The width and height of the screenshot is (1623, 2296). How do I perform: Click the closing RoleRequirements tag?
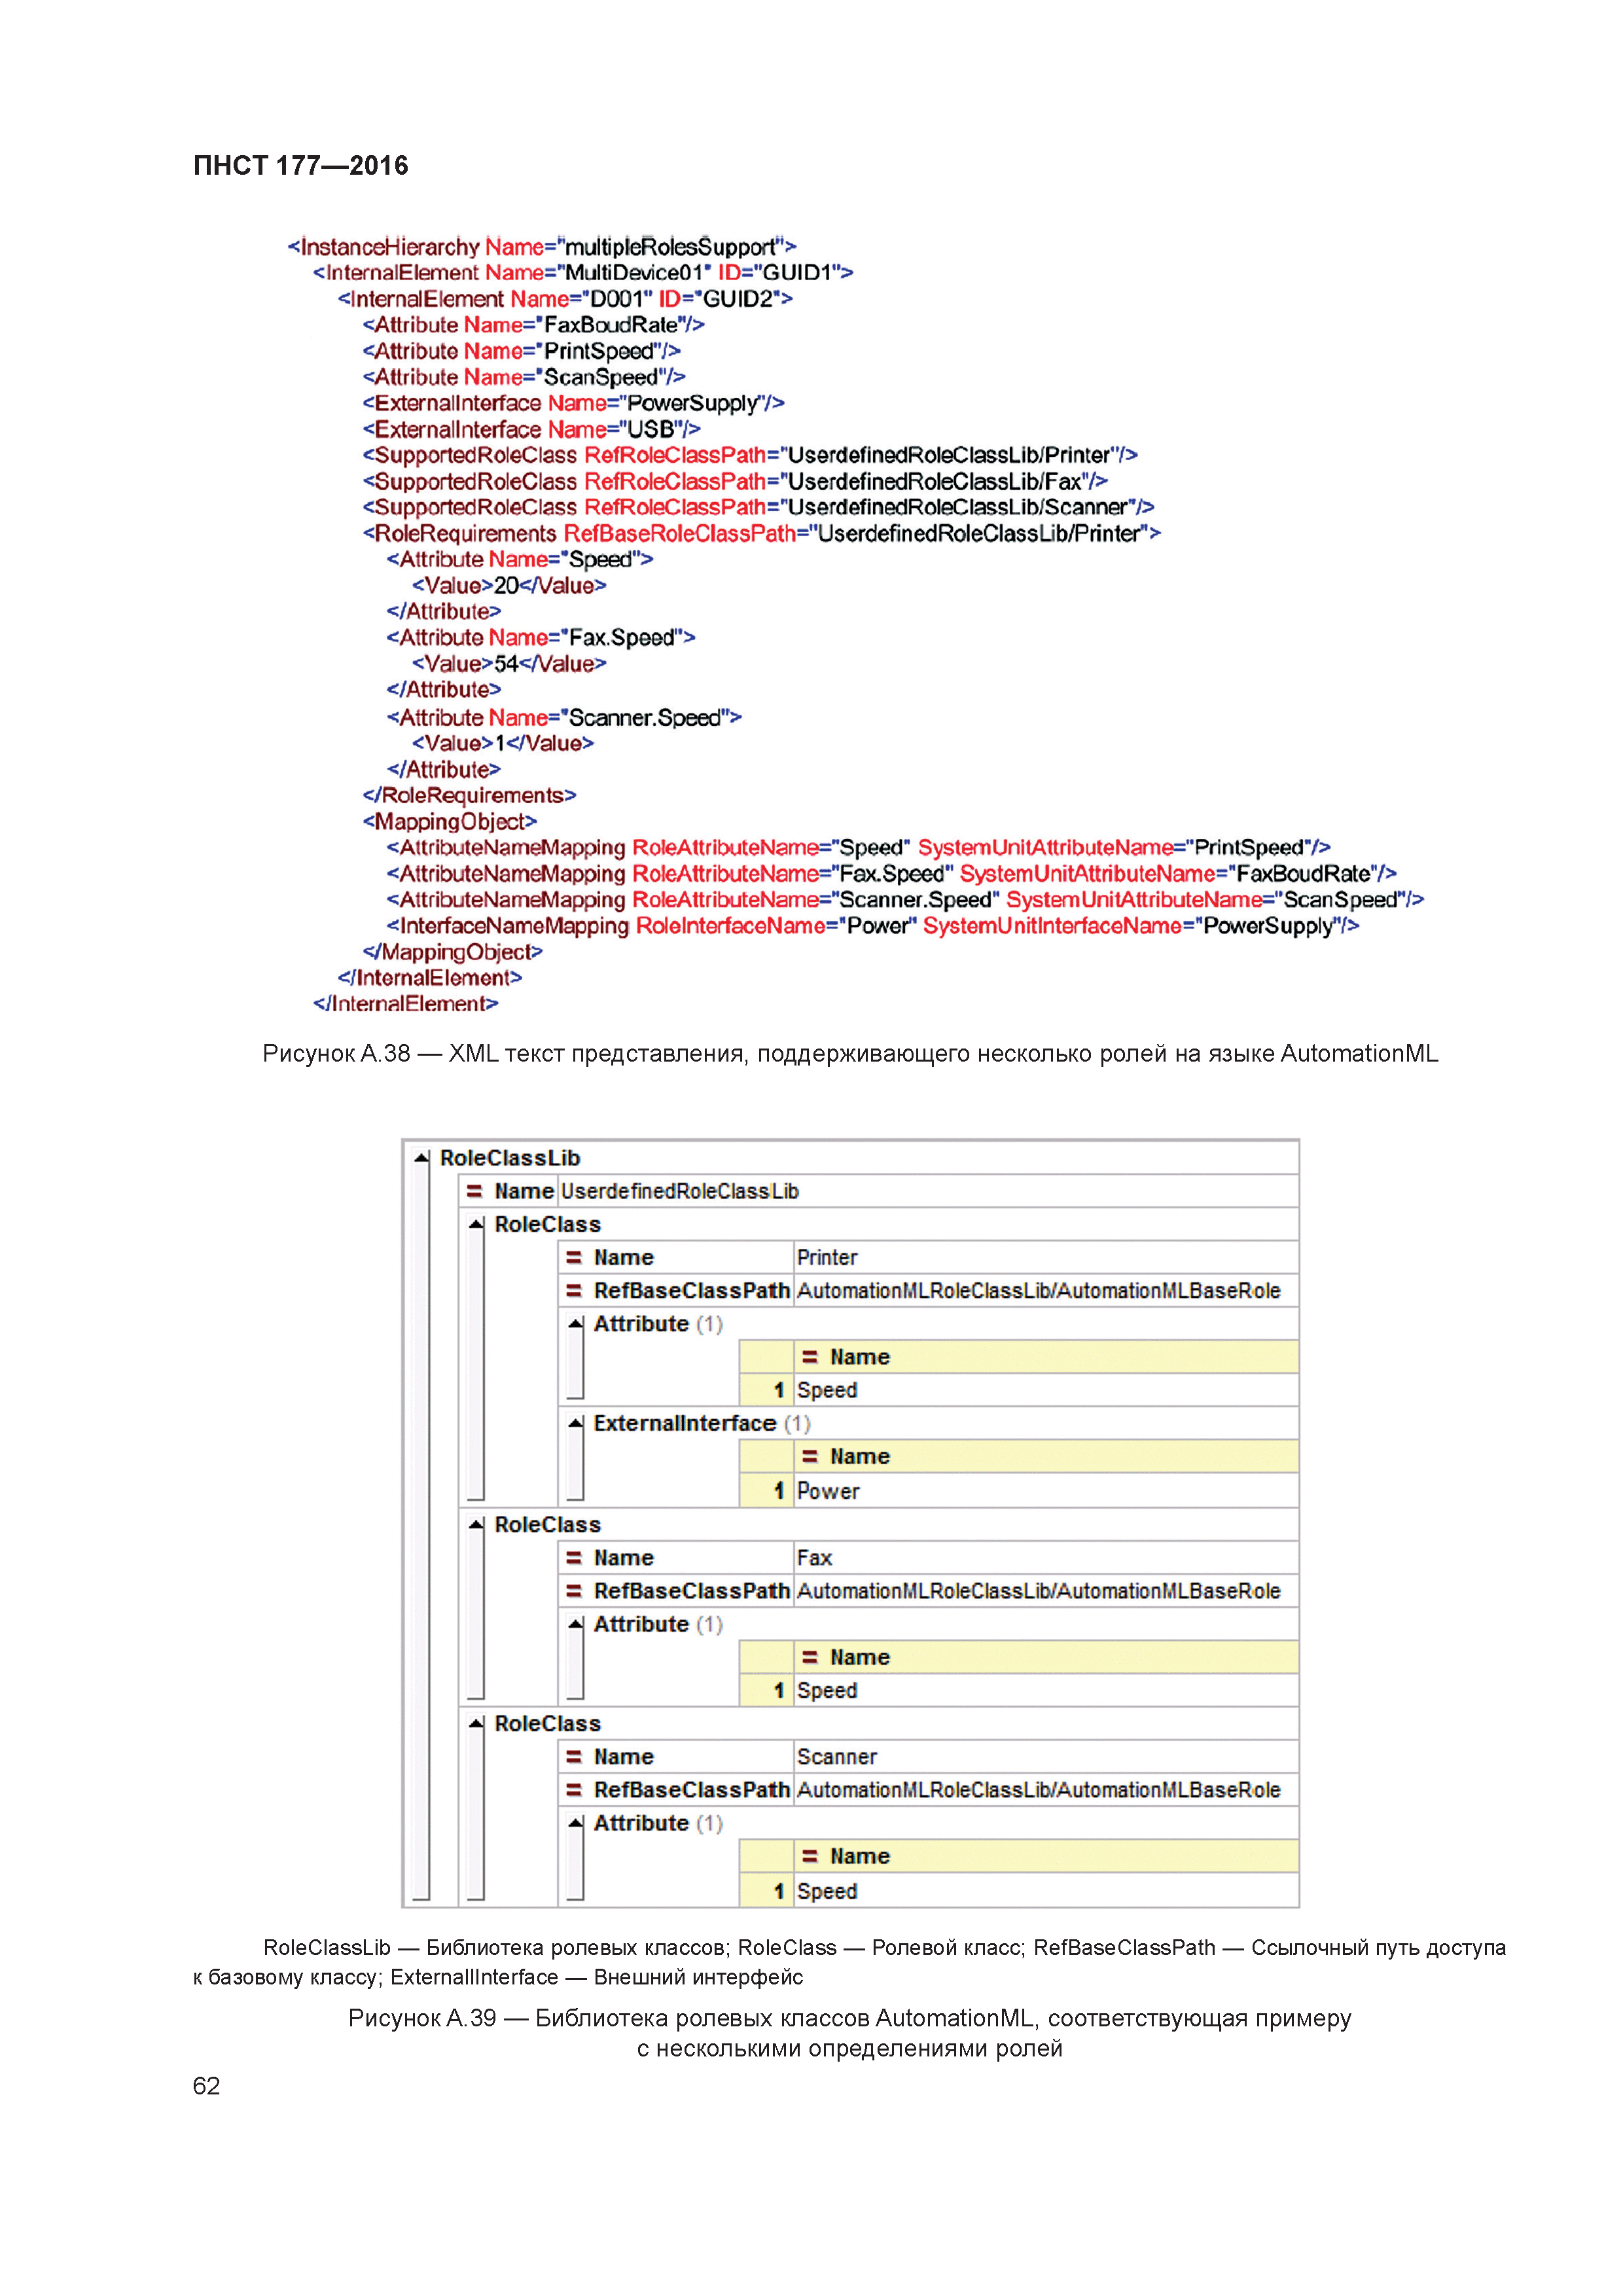pyautogui.click(x=469, y=795)
